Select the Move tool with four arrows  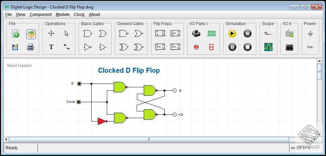click(51, 34)
